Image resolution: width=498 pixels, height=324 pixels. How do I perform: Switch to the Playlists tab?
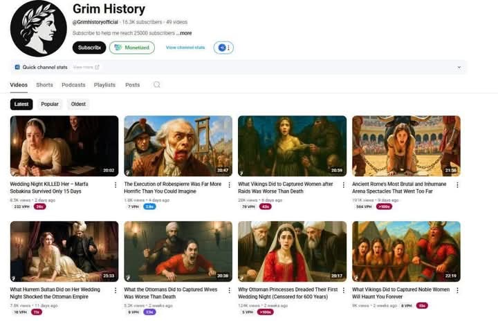tap(104, 85)
